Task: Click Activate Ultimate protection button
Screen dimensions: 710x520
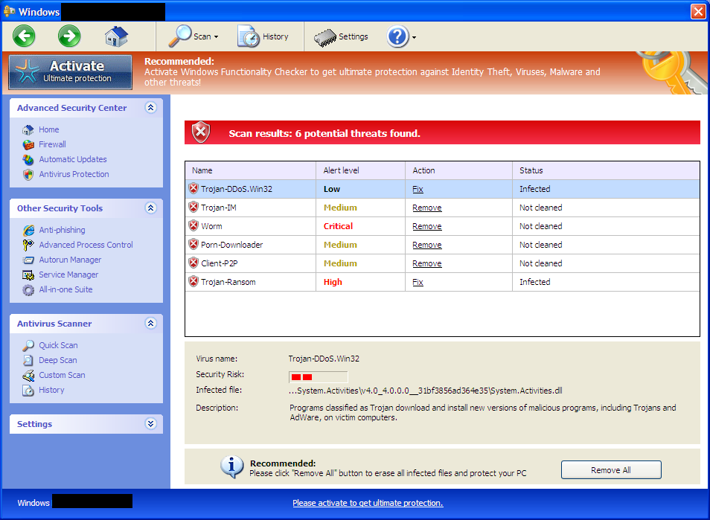Action: pos(71,72)
